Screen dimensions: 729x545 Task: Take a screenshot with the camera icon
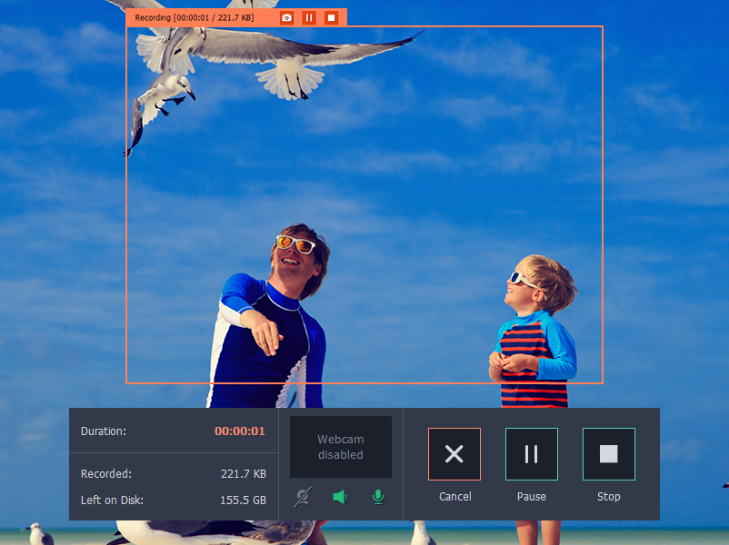[x=287, y=17]
